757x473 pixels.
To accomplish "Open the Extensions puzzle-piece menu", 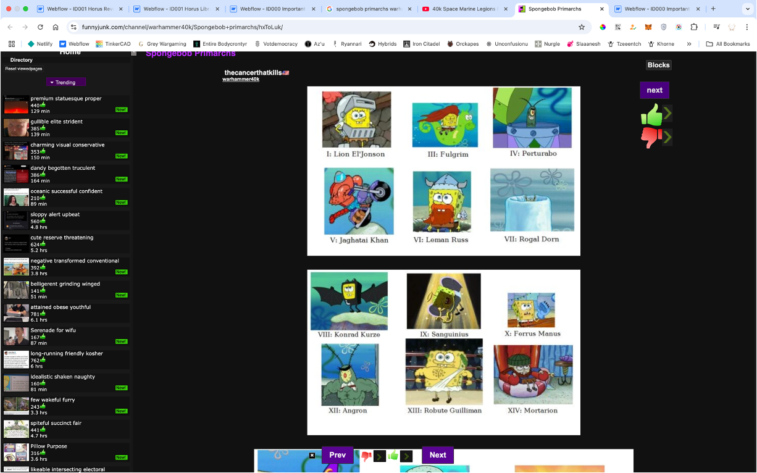I will point(694,27).
